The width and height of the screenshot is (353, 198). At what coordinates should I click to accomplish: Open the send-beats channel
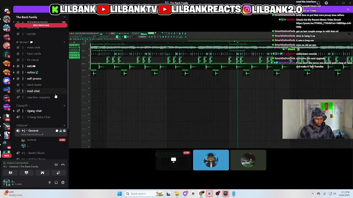(41, 85)
